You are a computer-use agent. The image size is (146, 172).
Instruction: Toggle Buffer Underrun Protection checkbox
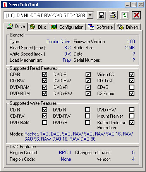pos(132,122)
